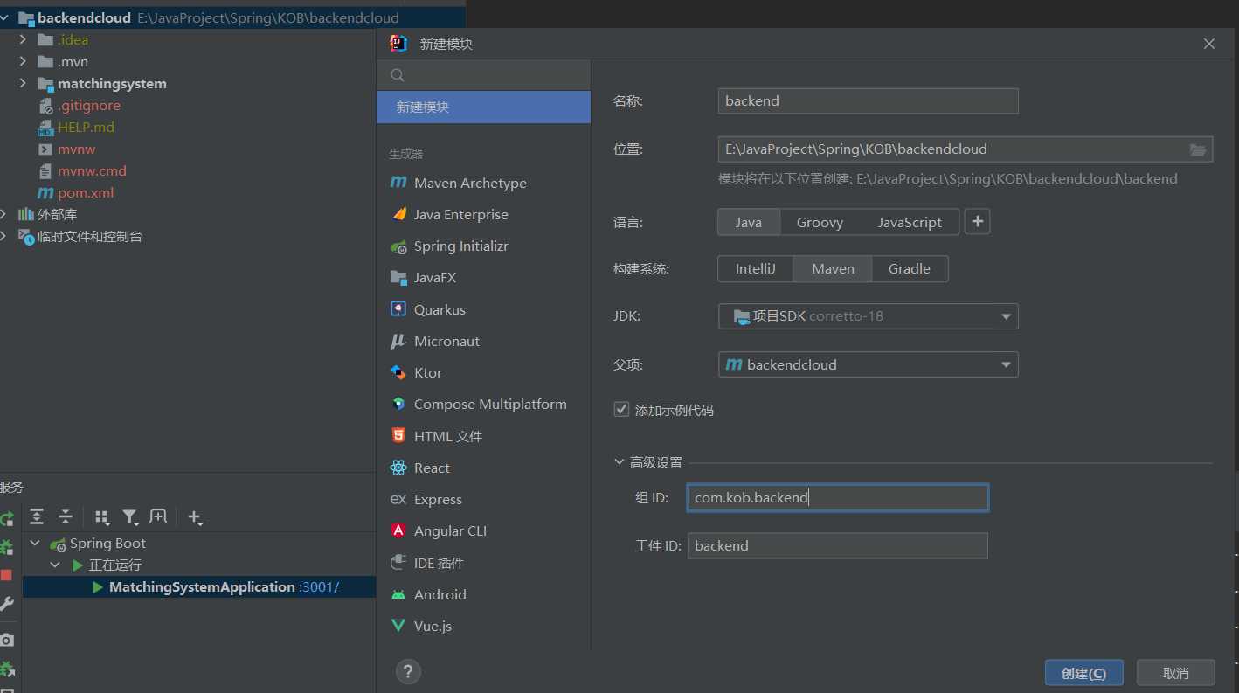Select the 新建模块 entry in the left list
1239x693 pixels.
click(483, 107)
